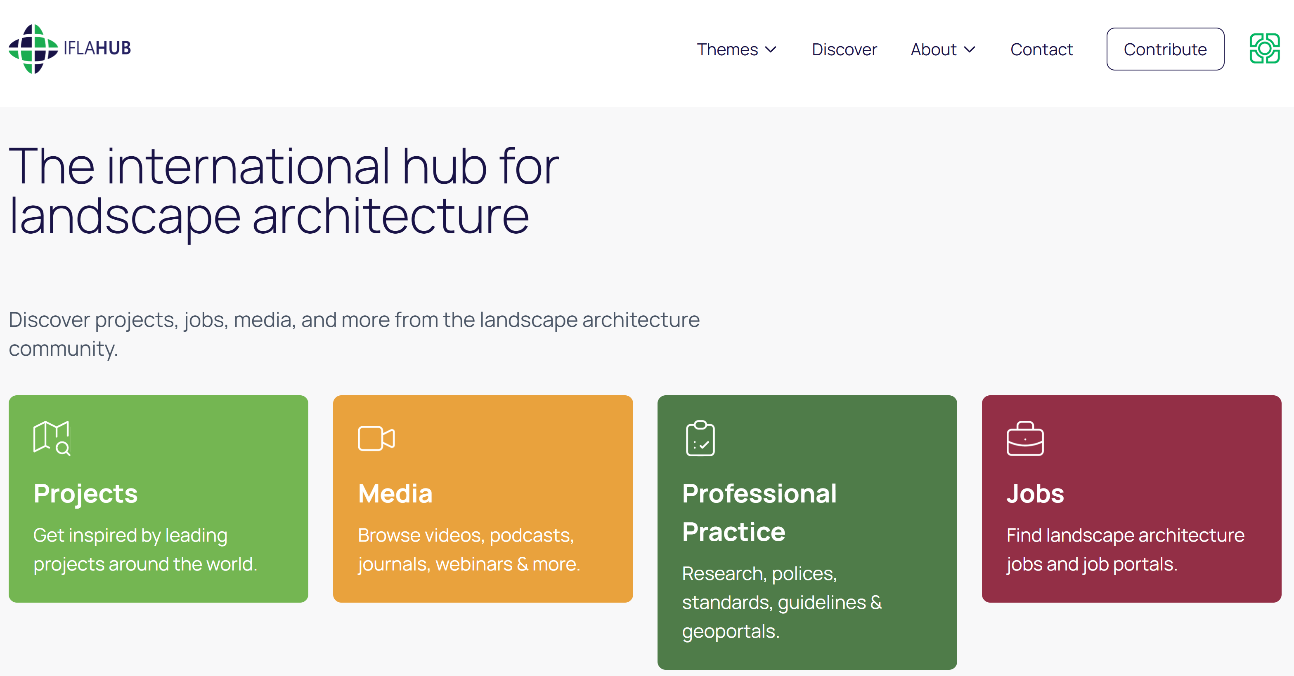1294x676 pixels.
Task: Click the briefcase icon on the Jobs card
Action: (x=1025, y=438)
